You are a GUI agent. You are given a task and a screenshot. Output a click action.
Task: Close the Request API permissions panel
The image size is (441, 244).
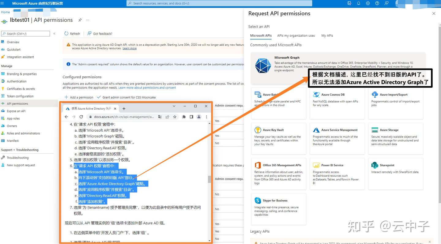pos(434,13)
